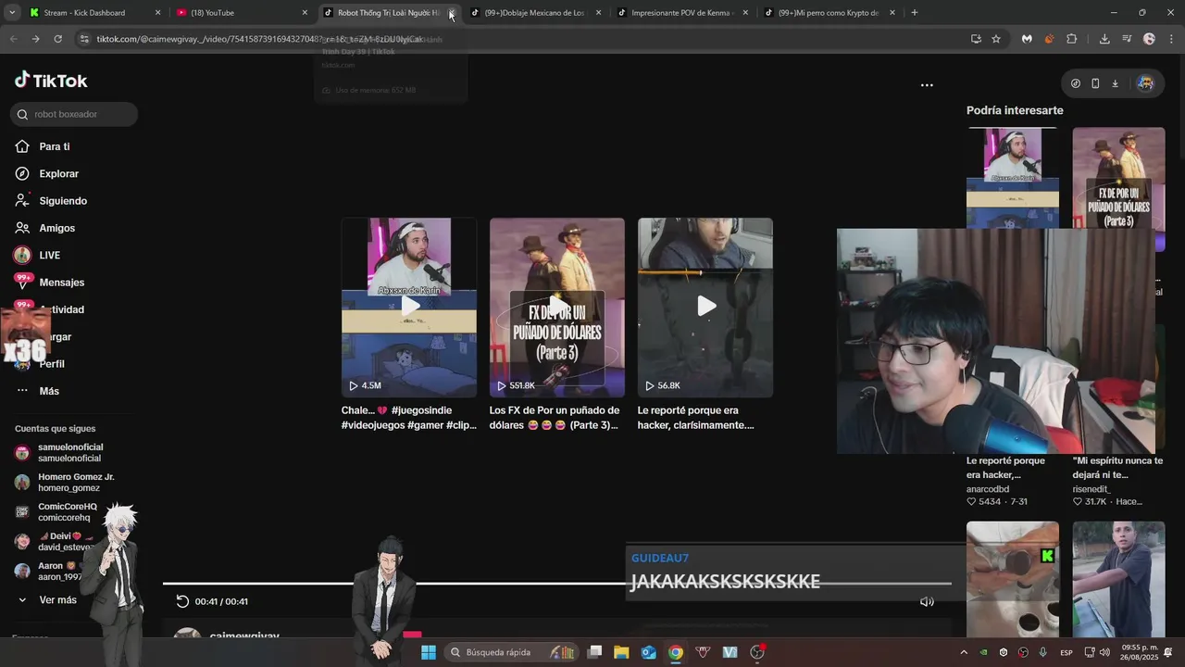Open the media controls icon
The height and width of the screenshot is (667, 1185).
1127,39
